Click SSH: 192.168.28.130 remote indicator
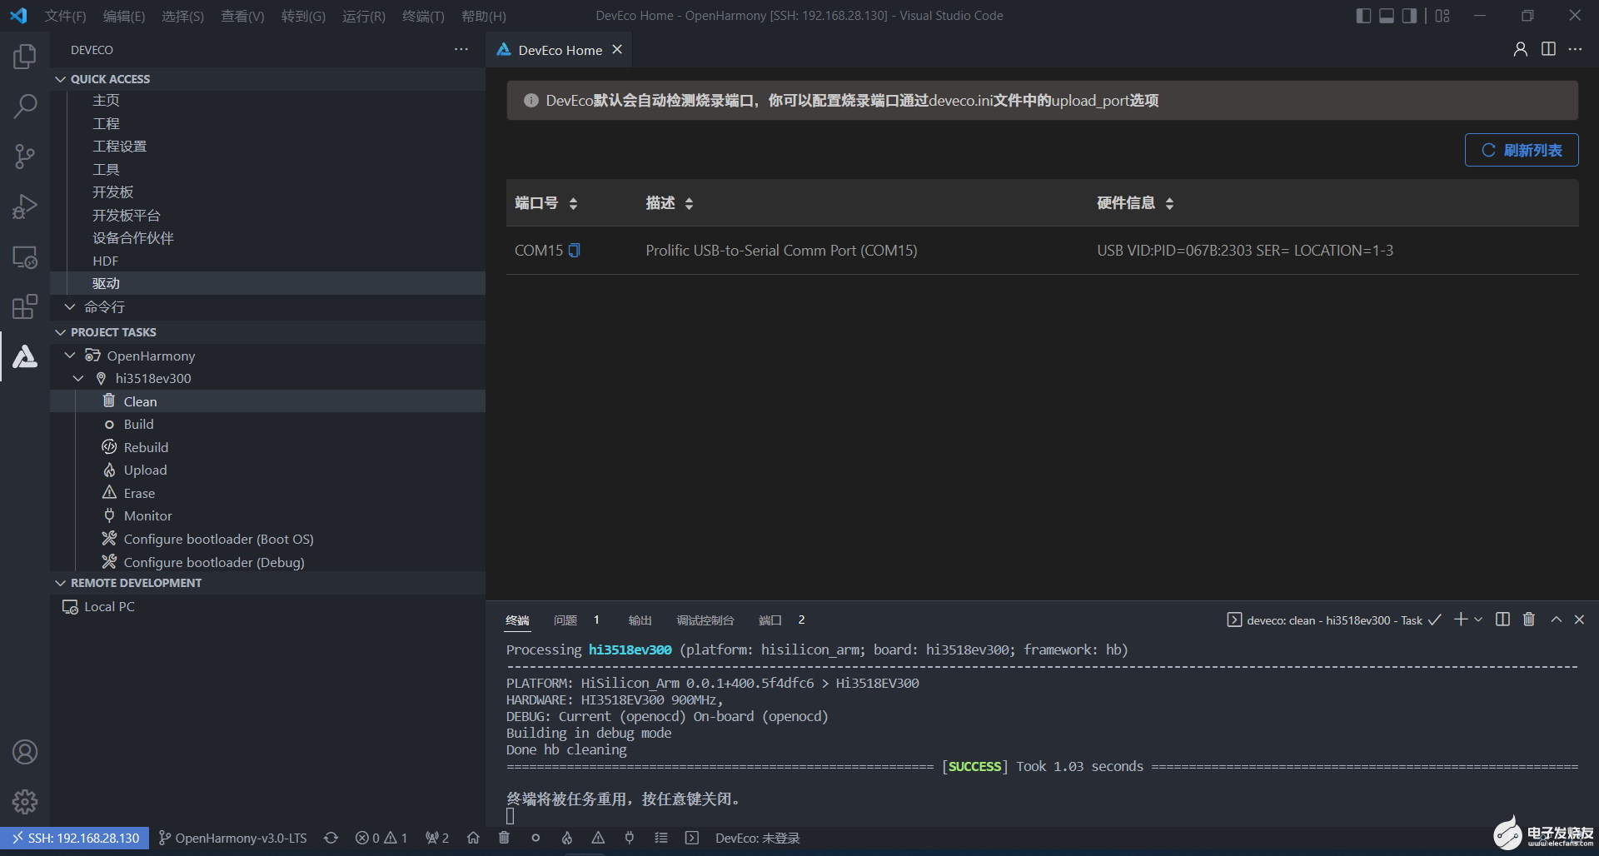 [75, 838]
